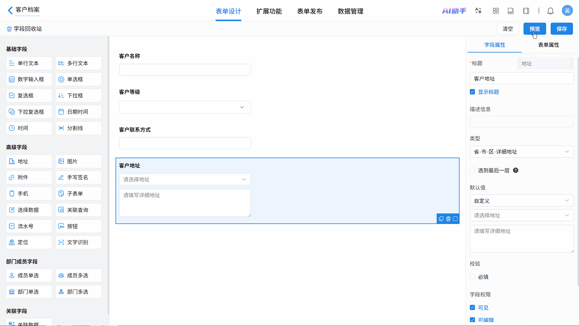Open the 默认值 自定义 dropdown
The width and height of the screenshot is (579, 326).
point(521,201)
